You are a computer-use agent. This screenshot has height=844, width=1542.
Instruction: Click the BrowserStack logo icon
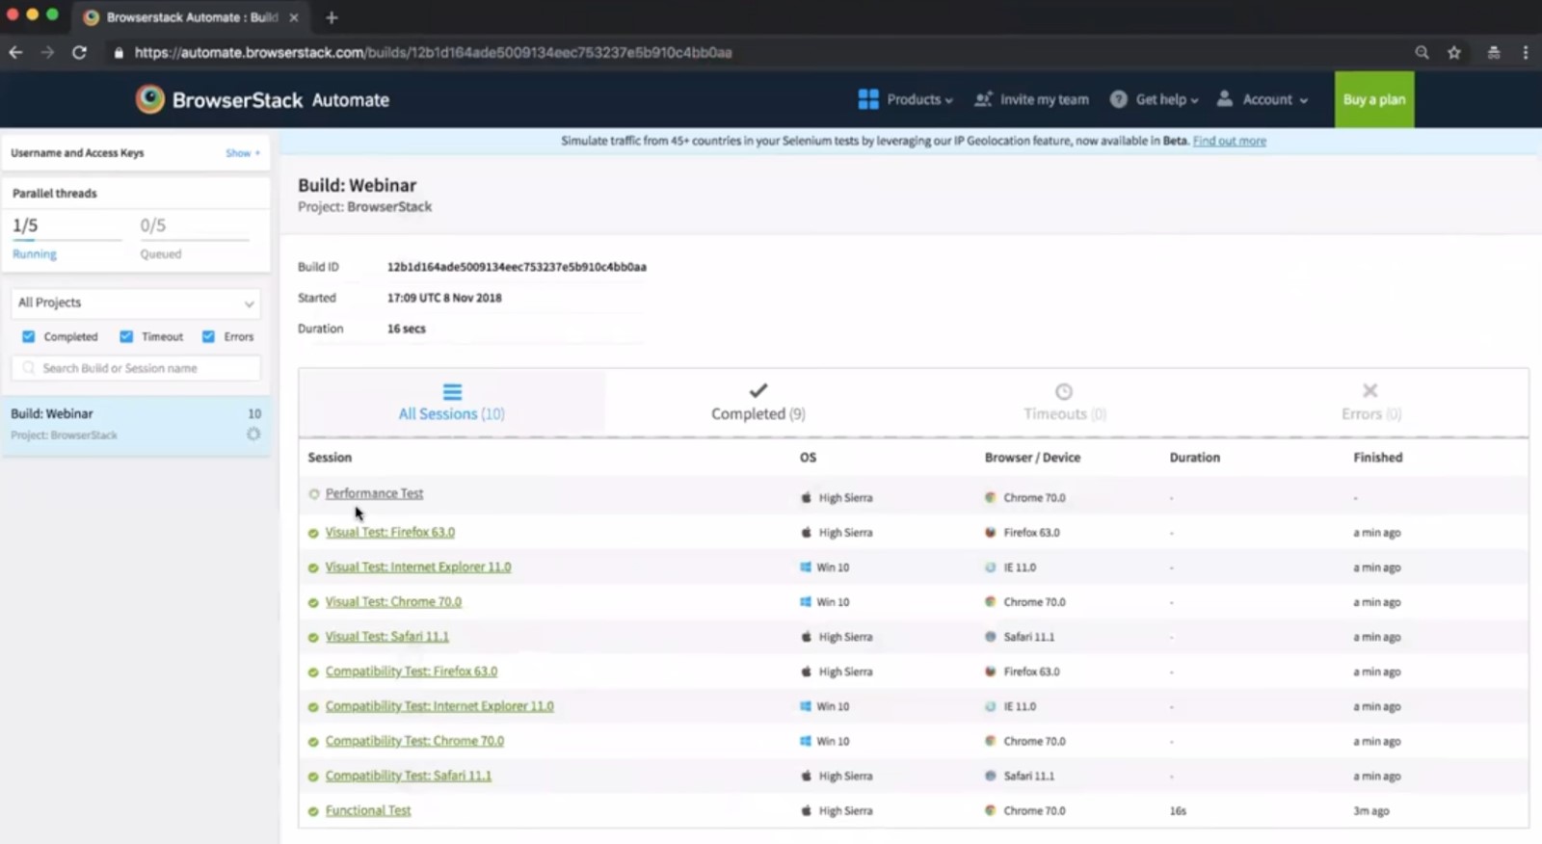[x=149, y=99]
